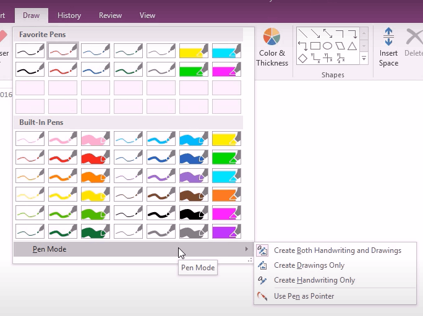Viewport: 423px width, 316px height.
Task: Select the elbow connector shape
Action: click(x=340, y=34)
